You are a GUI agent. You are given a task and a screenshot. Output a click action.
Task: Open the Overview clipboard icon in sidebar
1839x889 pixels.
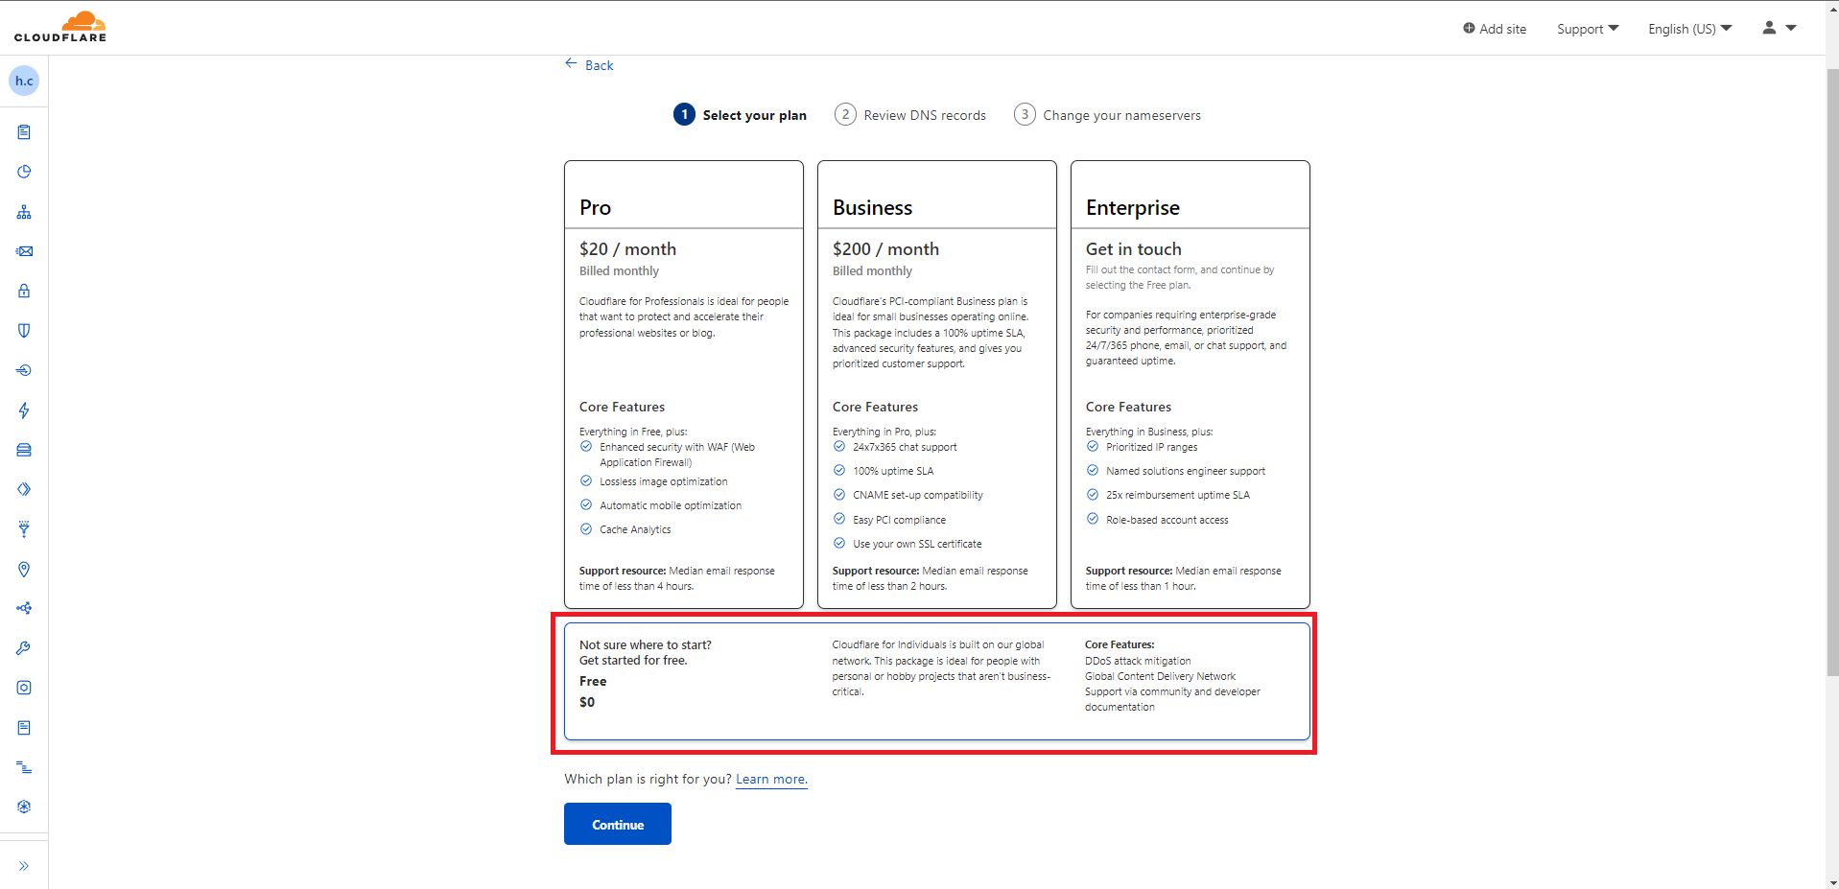24,132
